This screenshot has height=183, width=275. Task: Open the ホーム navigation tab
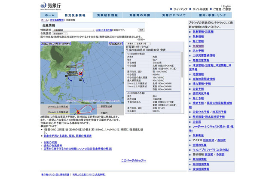49,15
